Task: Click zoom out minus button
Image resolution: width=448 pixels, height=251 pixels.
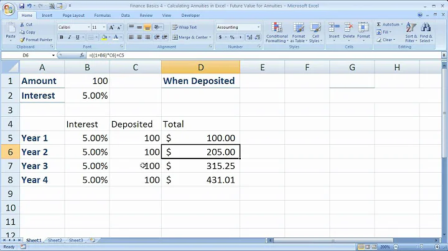Action: coord(396,247)
